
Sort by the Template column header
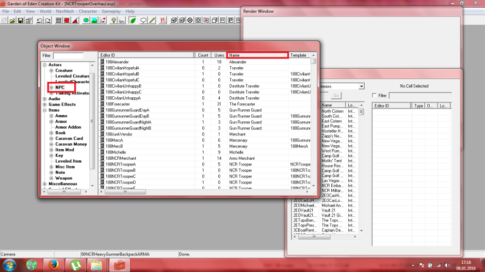[299, 55]
